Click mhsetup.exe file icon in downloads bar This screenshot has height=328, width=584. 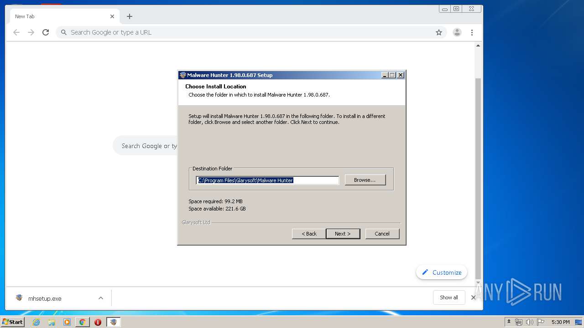click(x=19, y=298)
